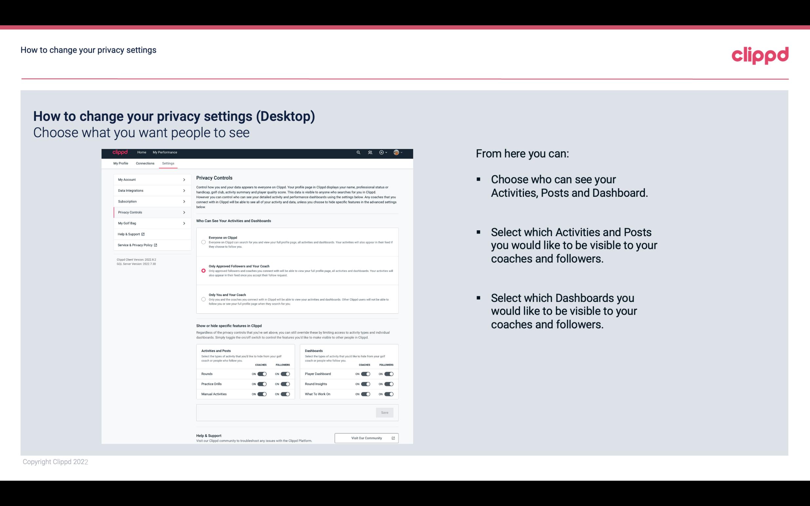Image resolution: width=810 pixels, height=506 pixels.
Task: Toggle Rounds visibility for Followers ON
Action: (285, 374)
